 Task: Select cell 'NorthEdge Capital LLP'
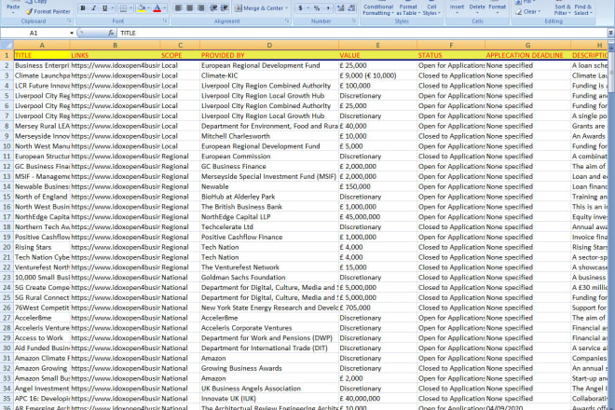(269, 217)
